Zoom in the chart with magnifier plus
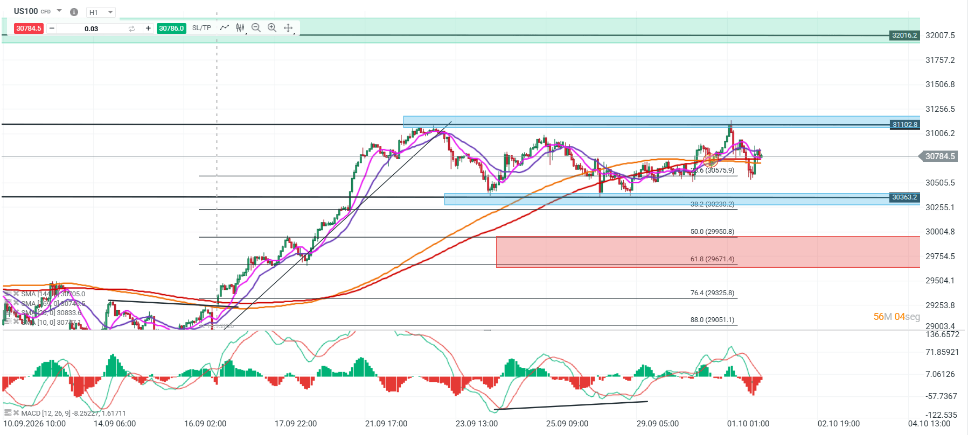 coord(272,28)
